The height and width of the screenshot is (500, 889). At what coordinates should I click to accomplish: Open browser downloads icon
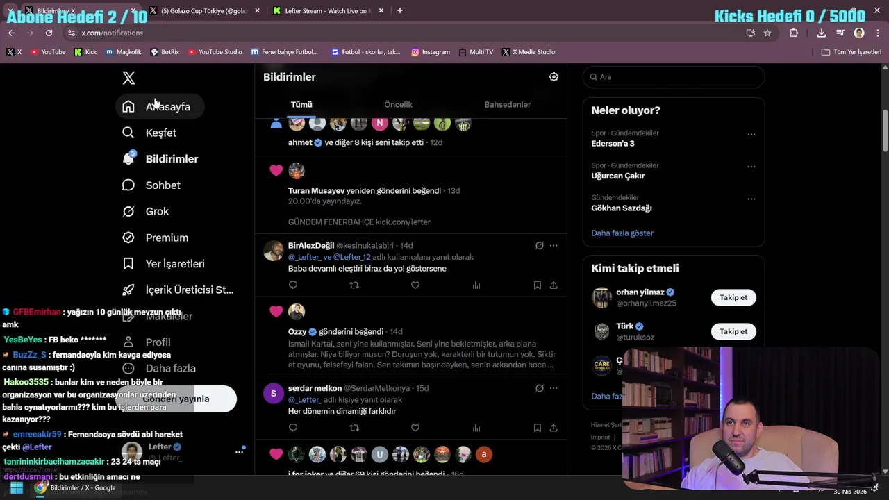click(x=822, y=33)
